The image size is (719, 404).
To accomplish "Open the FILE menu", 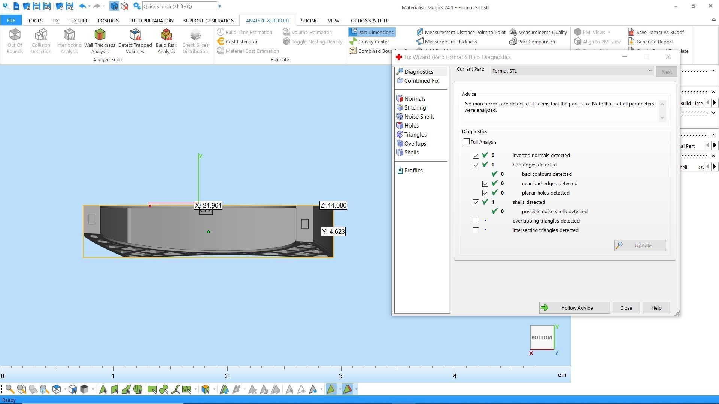I will [11, 21].
